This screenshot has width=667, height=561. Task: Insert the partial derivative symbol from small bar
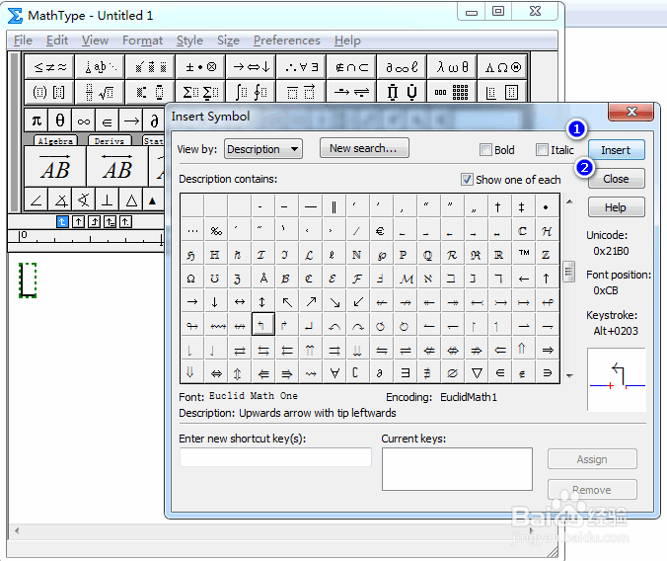coord(154,120)
